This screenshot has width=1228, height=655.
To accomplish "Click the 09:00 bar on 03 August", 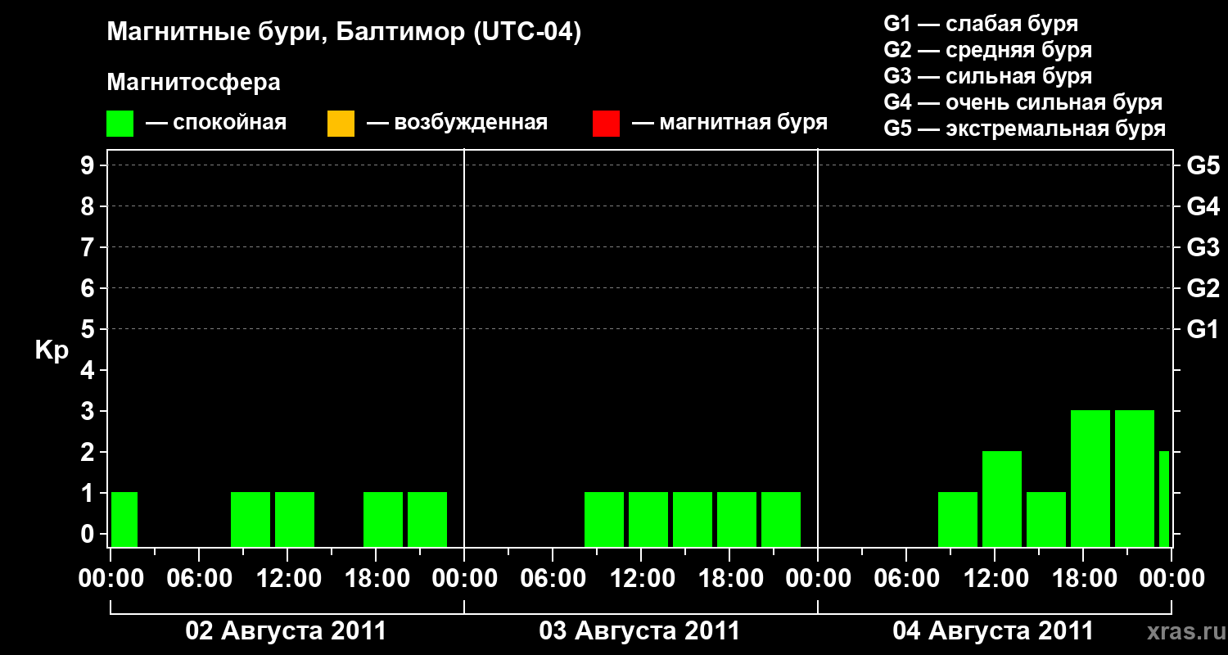I will click(604, 519).
